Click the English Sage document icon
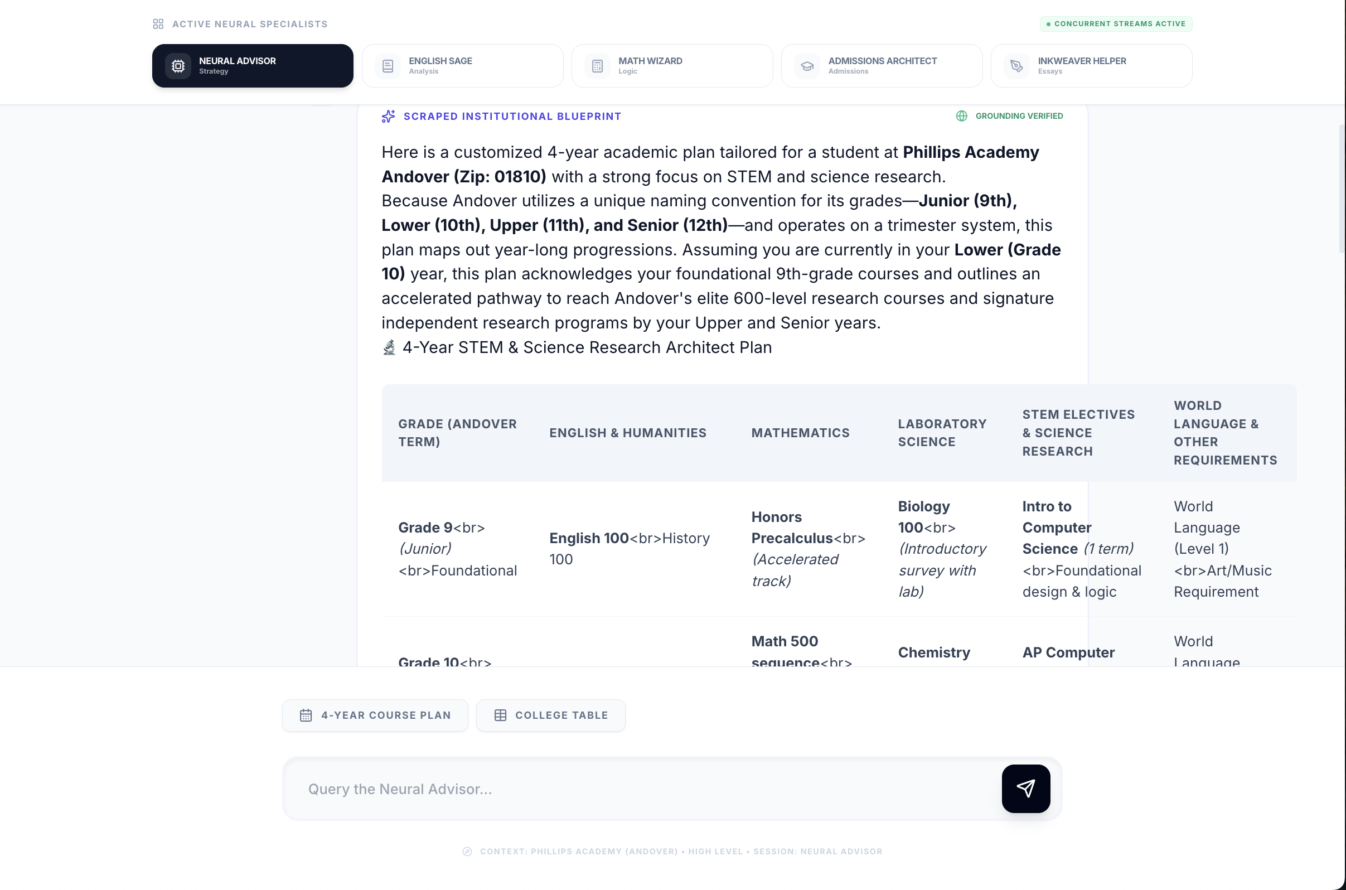 click(x=388, y=66)
